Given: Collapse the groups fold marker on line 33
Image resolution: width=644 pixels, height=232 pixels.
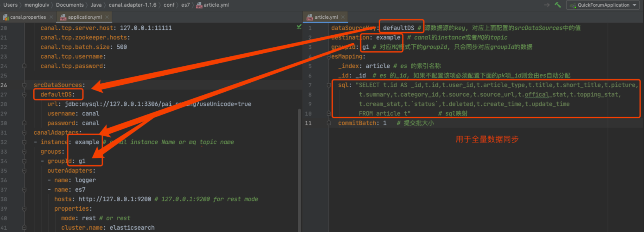Looking at the screenshot, I should [24, 151].
